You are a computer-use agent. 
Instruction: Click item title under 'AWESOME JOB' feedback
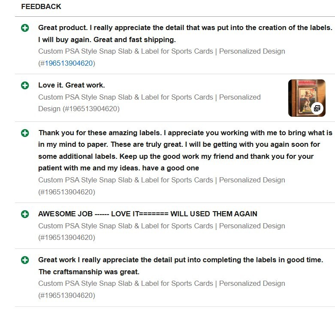click(x=161, y=226)
